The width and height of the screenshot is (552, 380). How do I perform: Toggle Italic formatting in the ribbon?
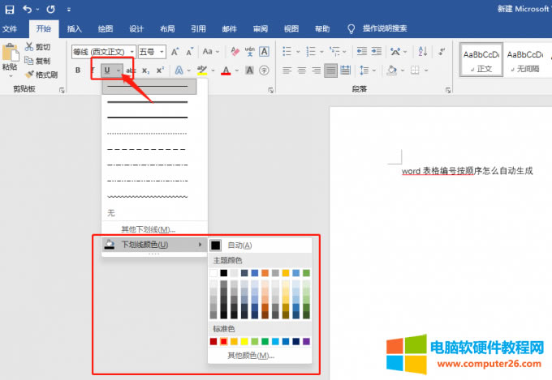pyautogui.click(x=92, y=70)
